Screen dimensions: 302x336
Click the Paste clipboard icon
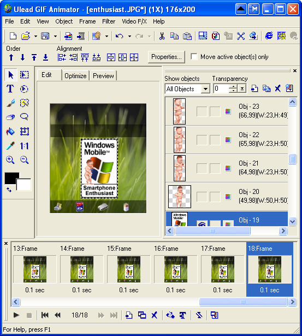pos(187,36)
